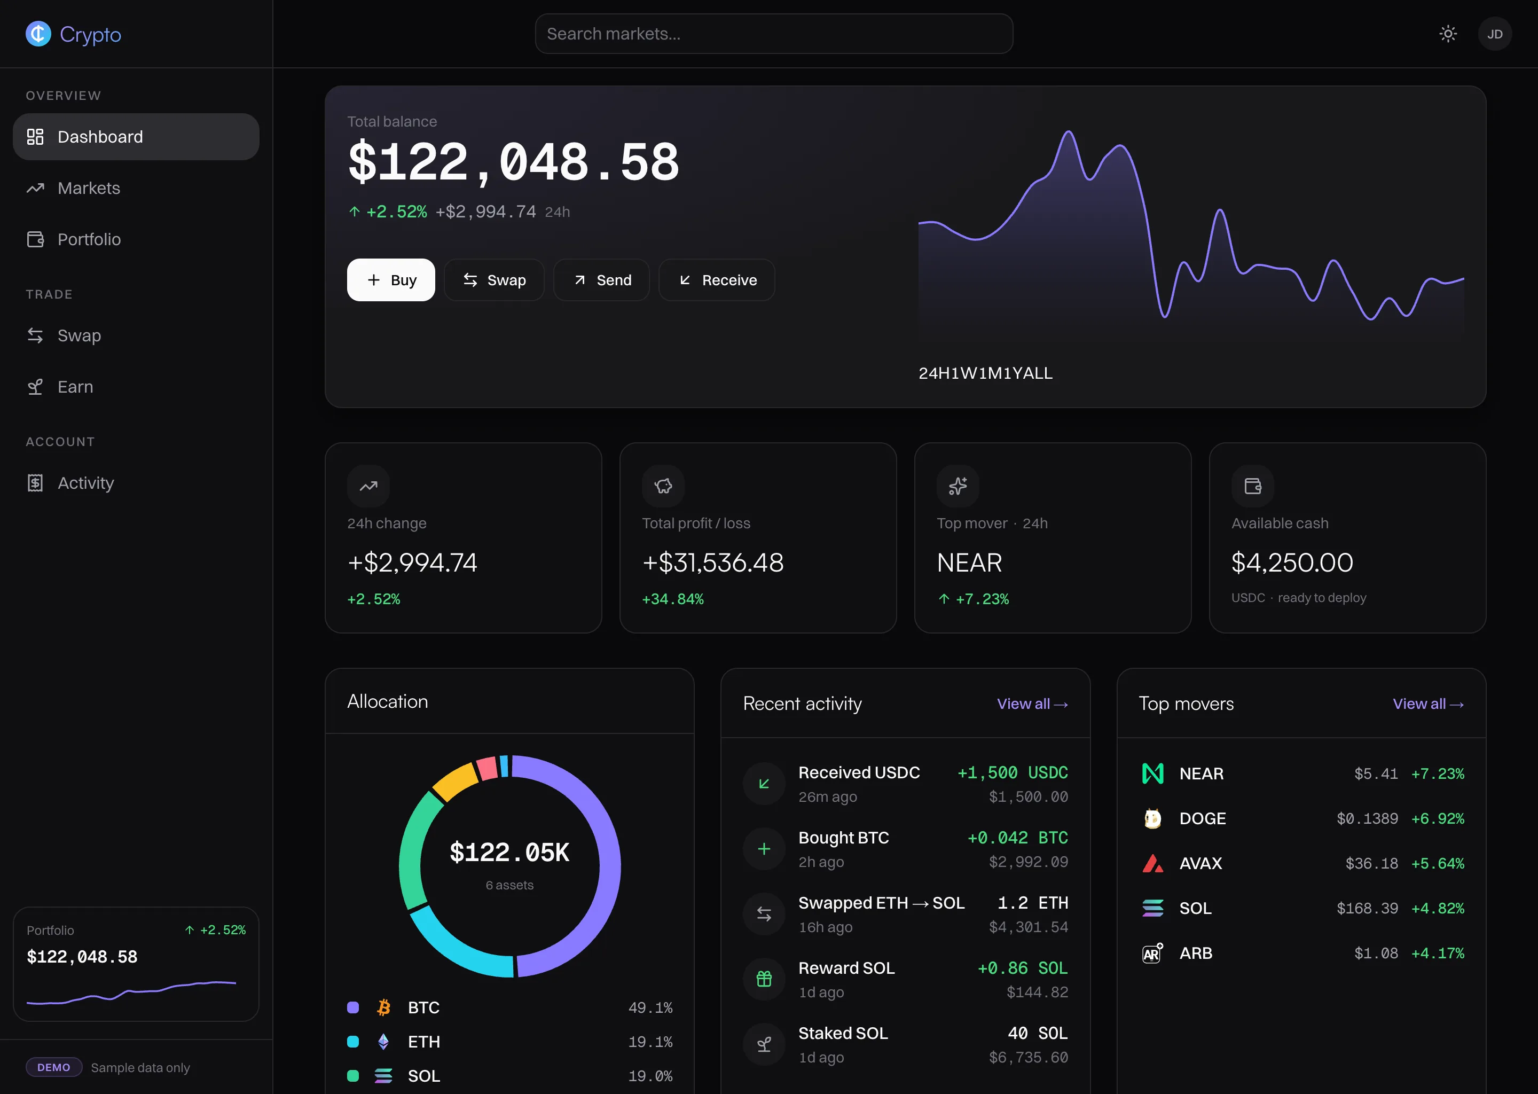This screenshot has height=1094, width=1538.
Task: Click the Bitcoin logo in the Allocation legend
Action: (x=383, y=1007)
